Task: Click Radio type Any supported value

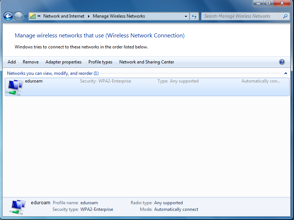Action: (x=168, y=203)
